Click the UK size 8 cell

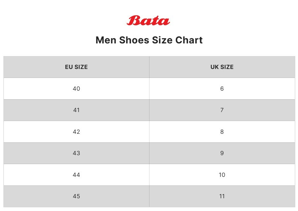(x=222, y=132)
